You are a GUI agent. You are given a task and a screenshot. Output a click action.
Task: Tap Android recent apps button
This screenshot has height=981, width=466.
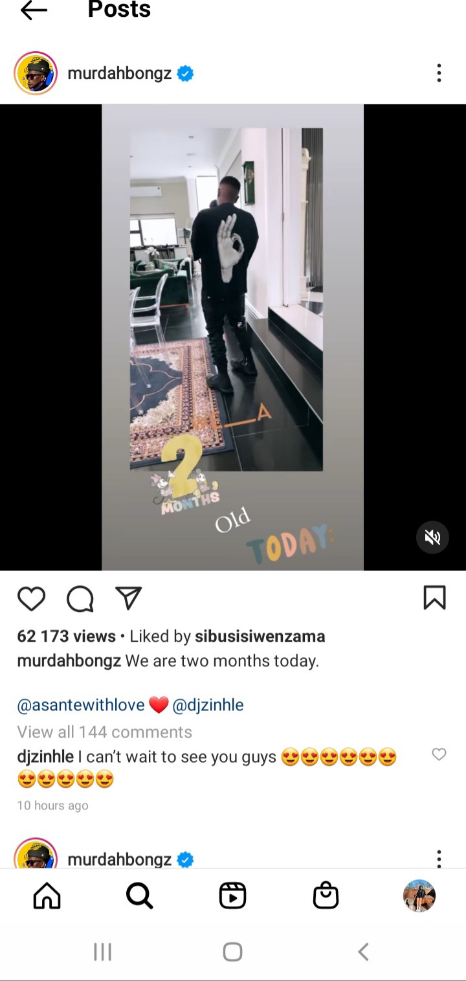[102, 951]
